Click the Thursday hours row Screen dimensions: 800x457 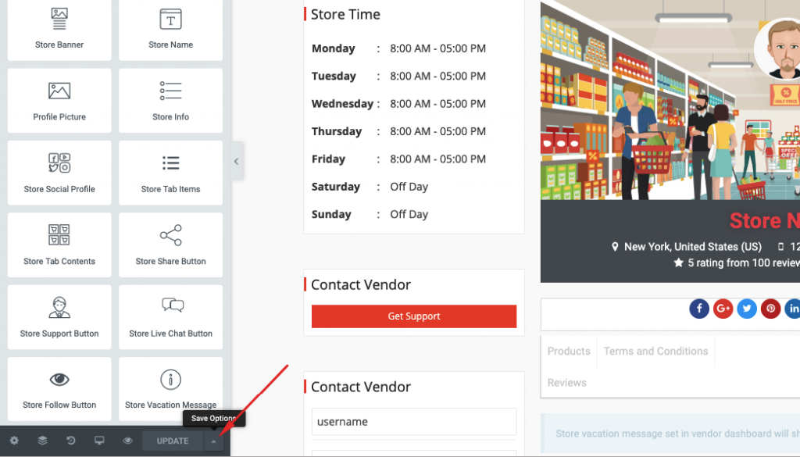point(398,131)
